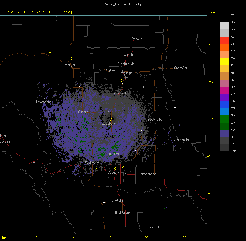
Task: Click the asterisk marker above Limestone label
Action: 44,99
